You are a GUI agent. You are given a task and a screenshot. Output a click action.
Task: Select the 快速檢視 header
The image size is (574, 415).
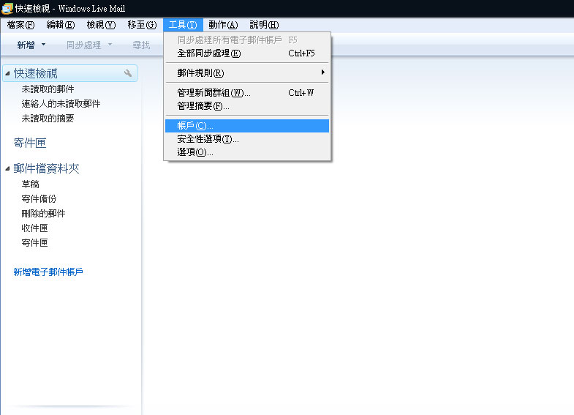(69, 73)
